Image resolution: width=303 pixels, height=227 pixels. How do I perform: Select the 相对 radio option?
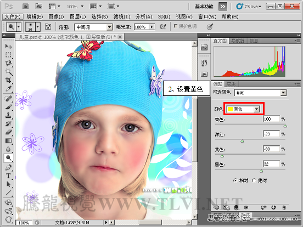(235, 180)
